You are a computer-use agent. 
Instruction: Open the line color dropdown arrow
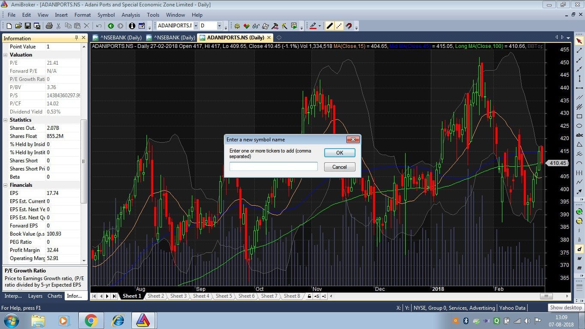coord(319,26)
